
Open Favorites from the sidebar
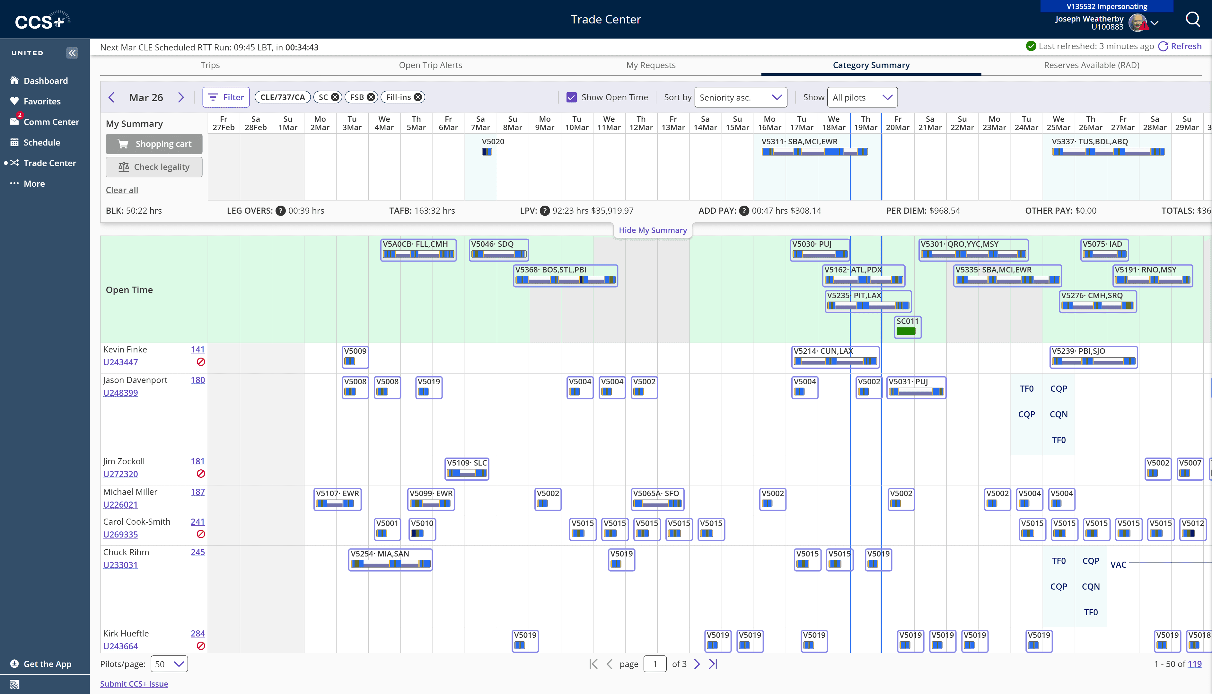click(42, 101)
